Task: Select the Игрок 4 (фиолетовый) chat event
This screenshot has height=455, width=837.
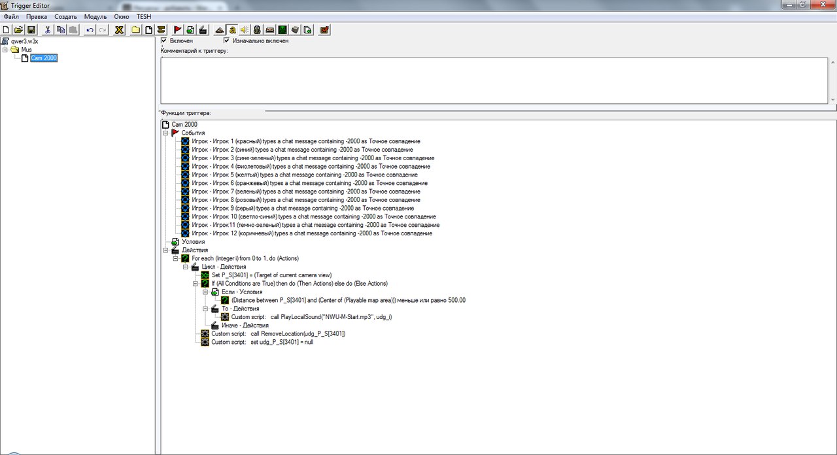Action: [311, 167]
